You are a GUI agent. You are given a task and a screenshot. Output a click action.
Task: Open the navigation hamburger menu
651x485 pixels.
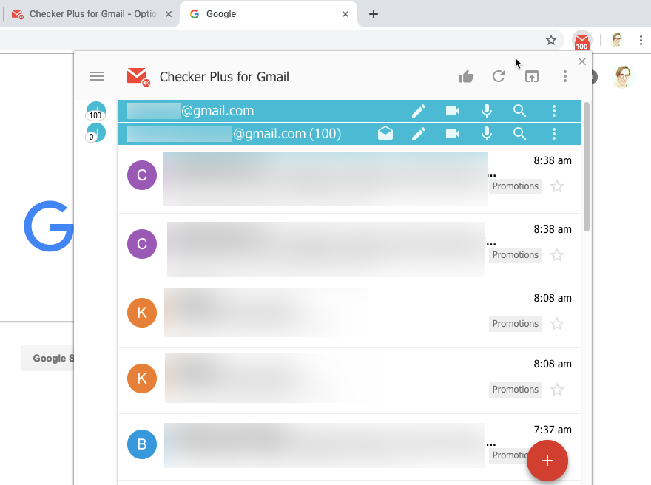click(97, 76)
